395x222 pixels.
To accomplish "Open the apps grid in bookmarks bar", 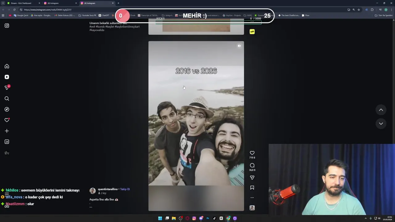I will (x=3, y=15).
